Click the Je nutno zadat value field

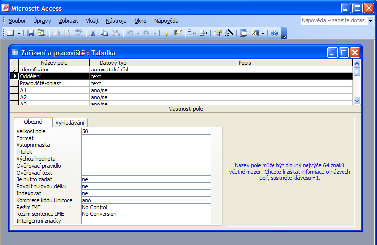click(146, 179)
